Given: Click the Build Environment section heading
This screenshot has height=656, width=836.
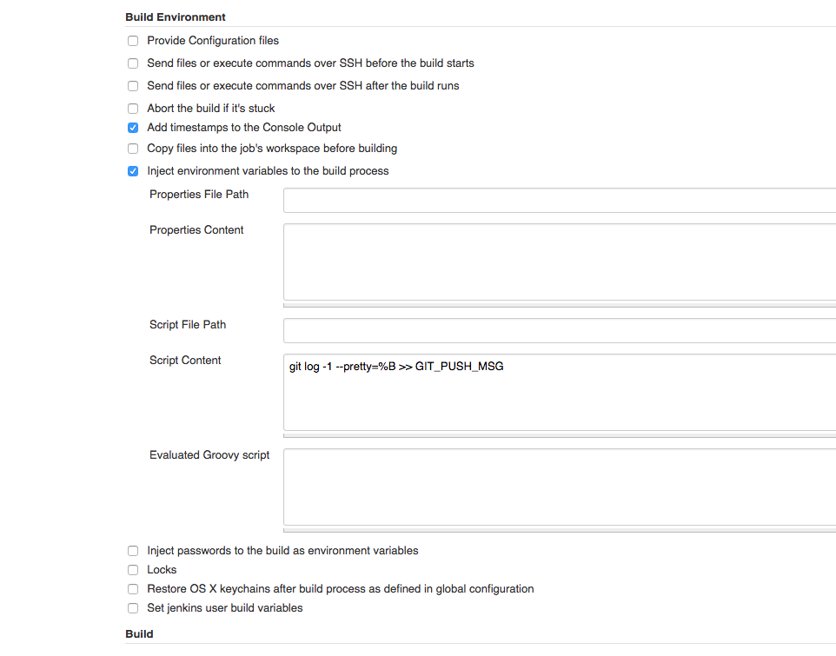Looking at the screenshot, I should pyautogui.click(x=176, y=17).
